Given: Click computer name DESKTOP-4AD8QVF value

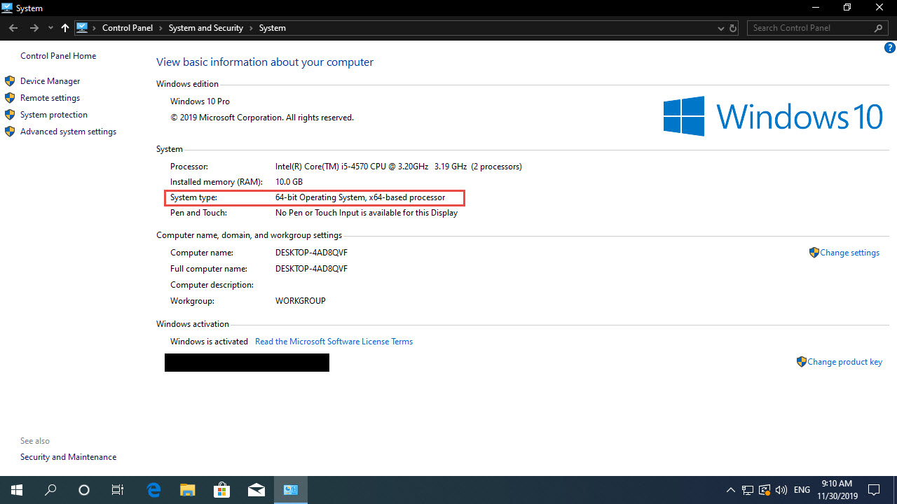Looking at the screenshot, I should pyautogui.click(x=311, y=253).
